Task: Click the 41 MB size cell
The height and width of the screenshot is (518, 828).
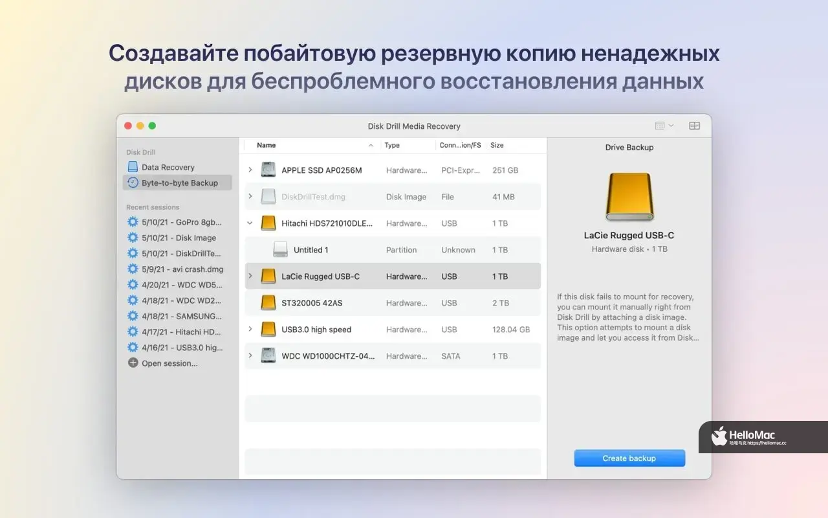Action: pyautogui.click(x=503, y=197)
